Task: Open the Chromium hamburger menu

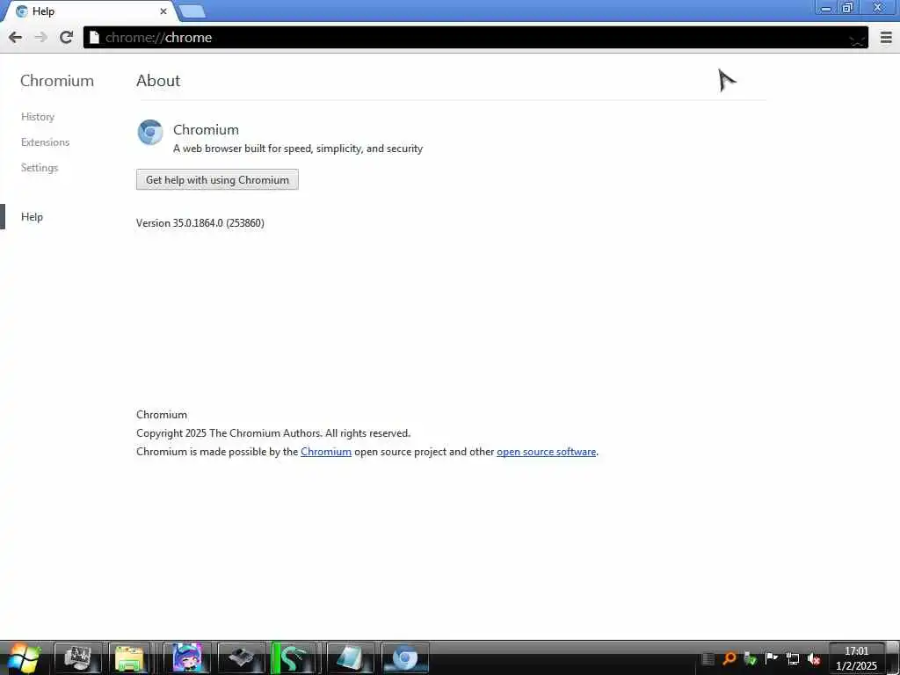Action: [886, 38]
